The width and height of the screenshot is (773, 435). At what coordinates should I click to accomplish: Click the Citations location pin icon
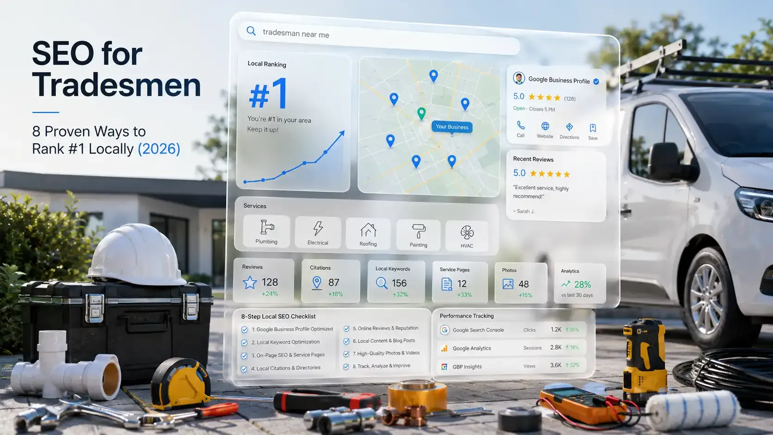click(317, 283)
